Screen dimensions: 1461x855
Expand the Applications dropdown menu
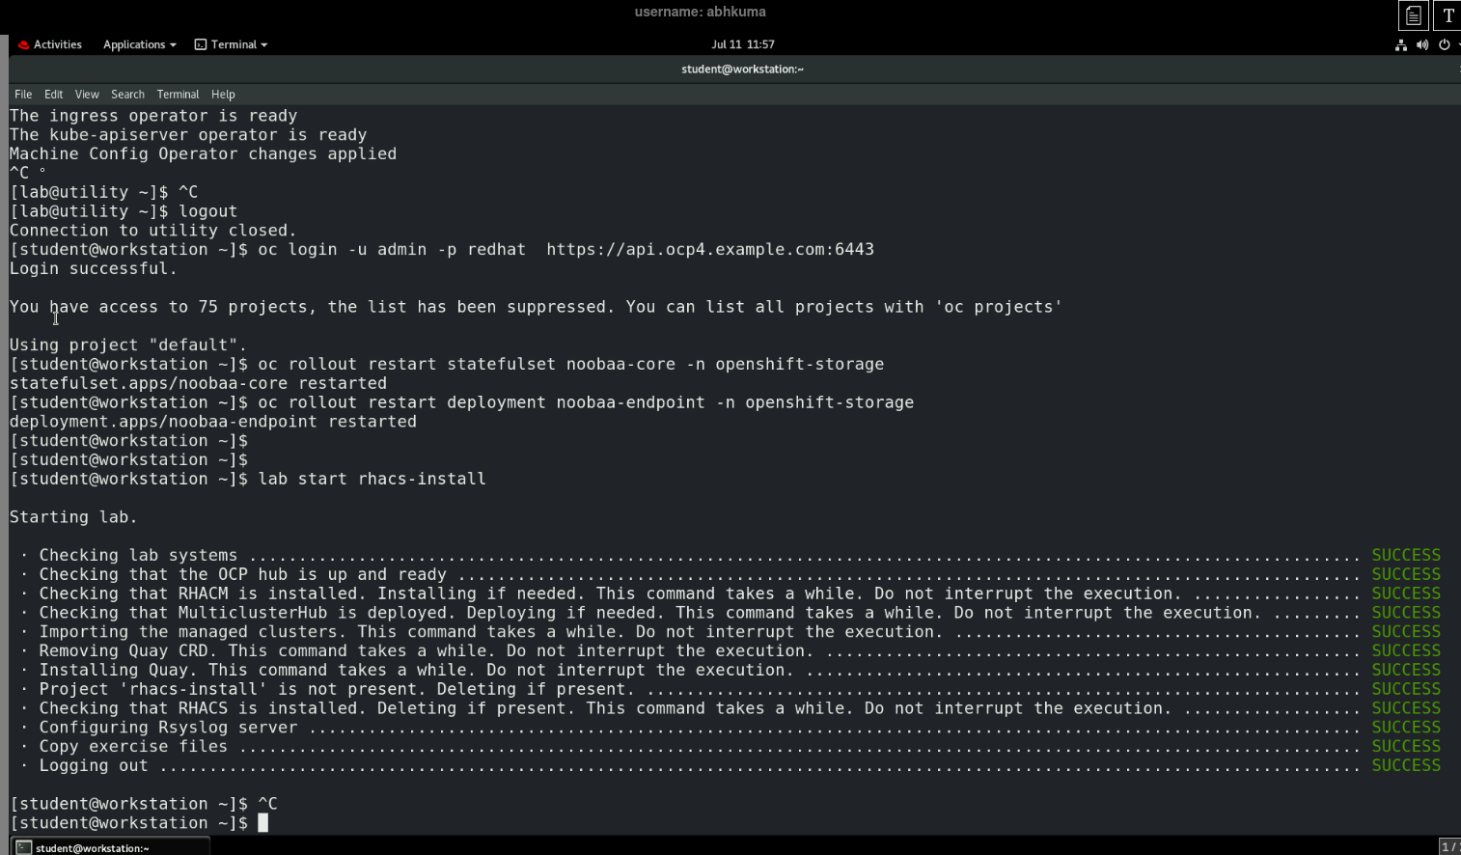point(140,44)
